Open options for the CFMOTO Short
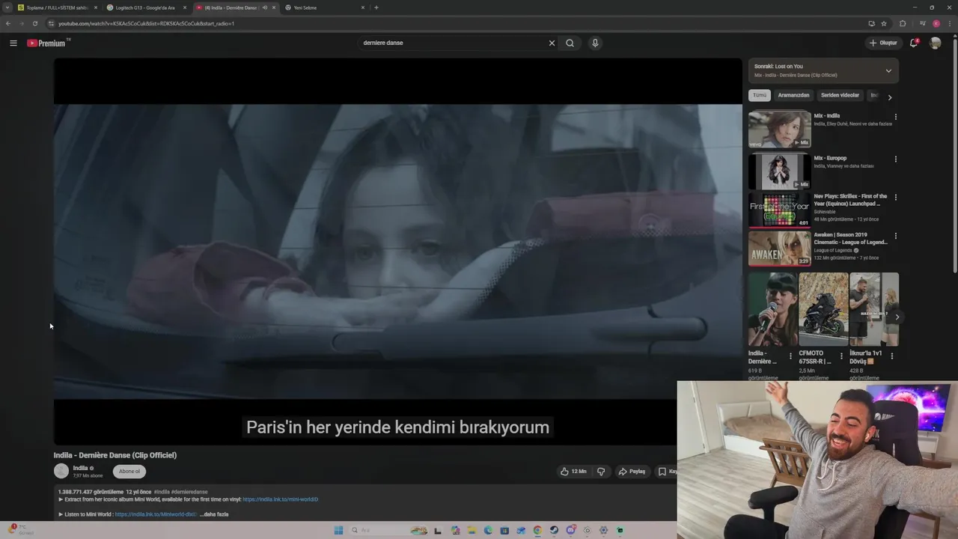The height and width of the screenshot is (539, 958). (841, 356)
